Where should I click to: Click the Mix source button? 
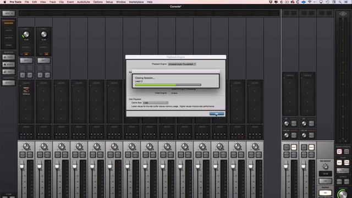[325, 193]
